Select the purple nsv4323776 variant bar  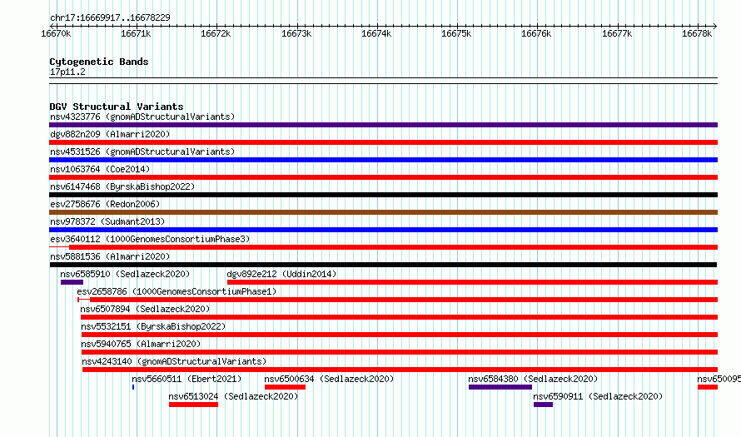click(x=383, y=125)
